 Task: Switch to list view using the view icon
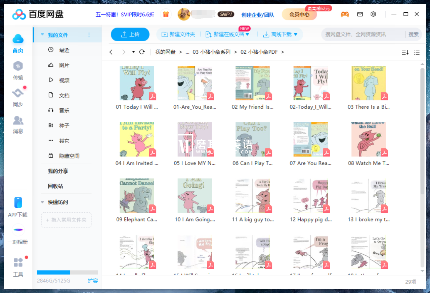417,52
